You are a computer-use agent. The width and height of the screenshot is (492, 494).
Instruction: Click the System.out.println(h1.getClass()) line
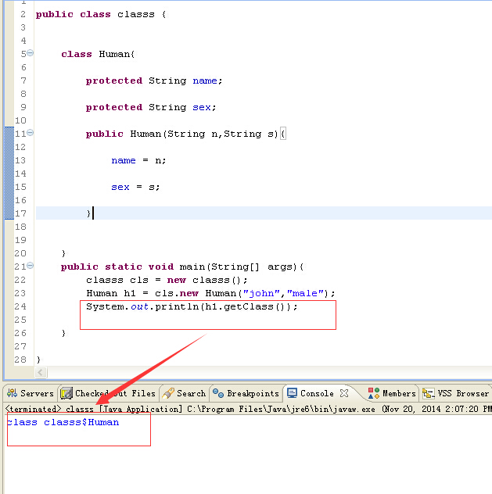pos(192,306)
